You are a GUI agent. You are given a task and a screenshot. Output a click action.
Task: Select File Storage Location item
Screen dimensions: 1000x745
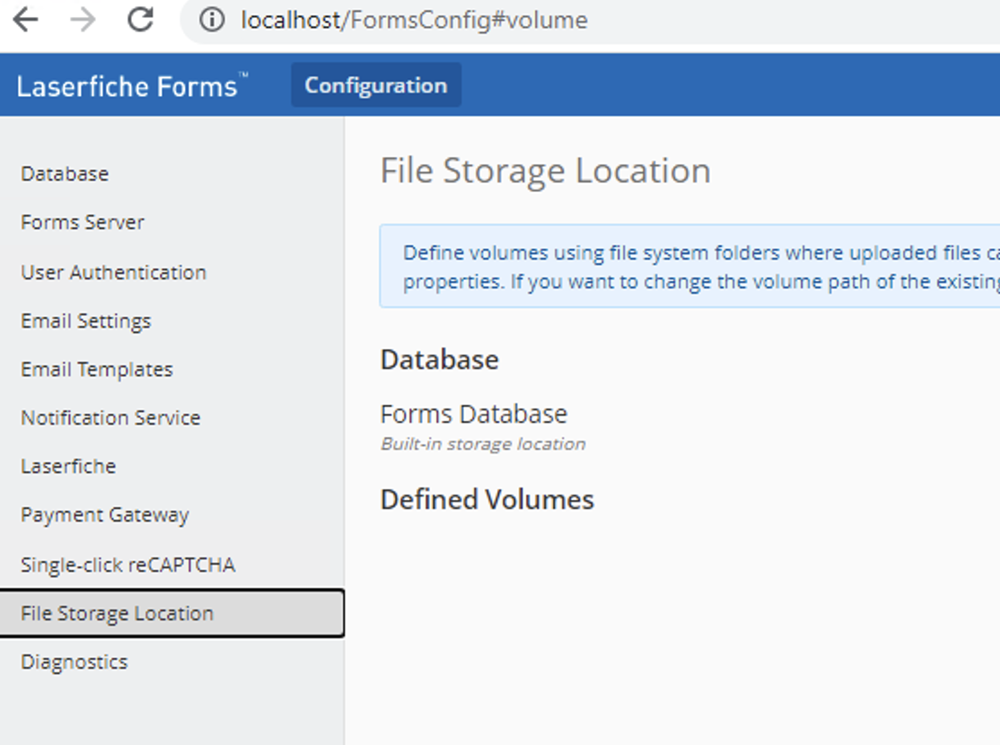118,613
